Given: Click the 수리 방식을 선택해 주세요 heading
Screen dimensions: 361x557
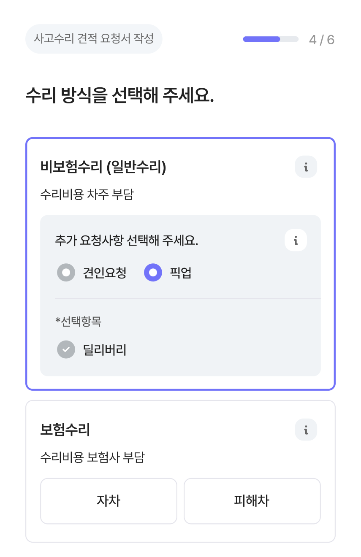Looking at the screenshot, I should (x=119, y=96).
